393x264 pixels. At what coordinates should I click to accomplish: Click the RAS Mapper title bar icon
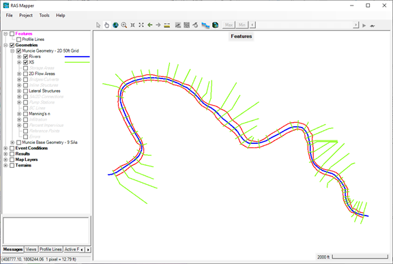click(x=5, y=5)
